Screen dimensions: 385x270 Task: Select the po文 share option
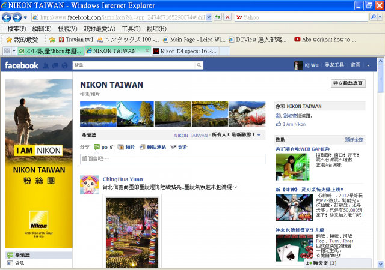click(104, 147)
